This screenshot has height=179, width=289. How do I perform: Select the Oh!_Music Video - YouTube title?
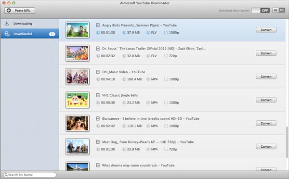click(123, 72)
